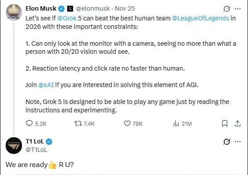The height and width of the screenshot is (175, 248).
Task: Open replies on Elon Musk's post
Action: tap(36, 124)
